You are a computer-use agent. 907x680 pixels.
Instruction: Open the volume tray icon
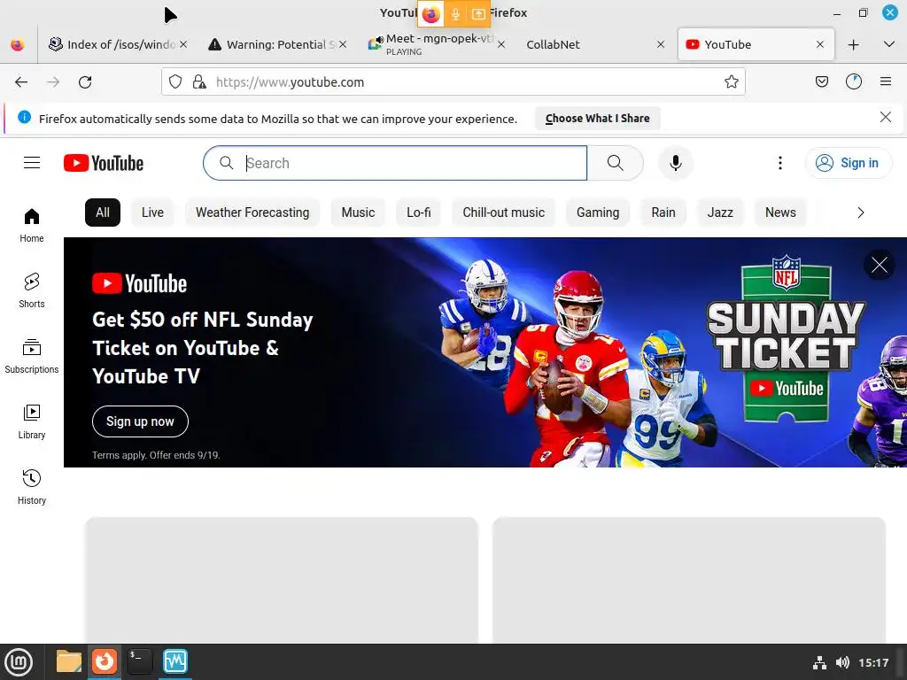(842, 662)
